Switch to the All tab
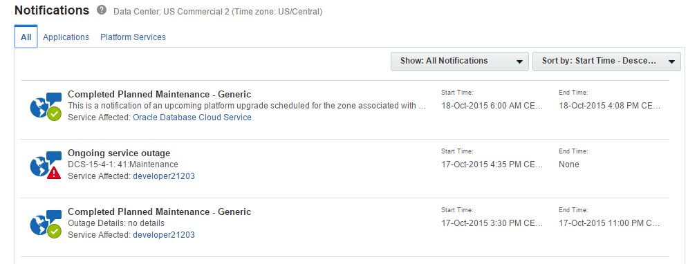Screen dimensions: 697x264 [x=26, y=37]
